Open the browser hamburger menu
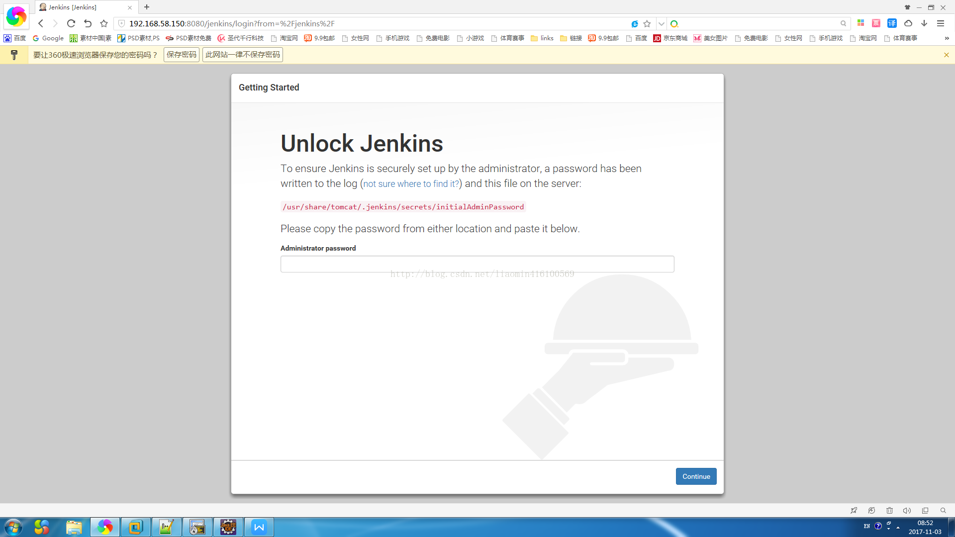The height and width of the screenshot is (537, 955). point(941,23)
